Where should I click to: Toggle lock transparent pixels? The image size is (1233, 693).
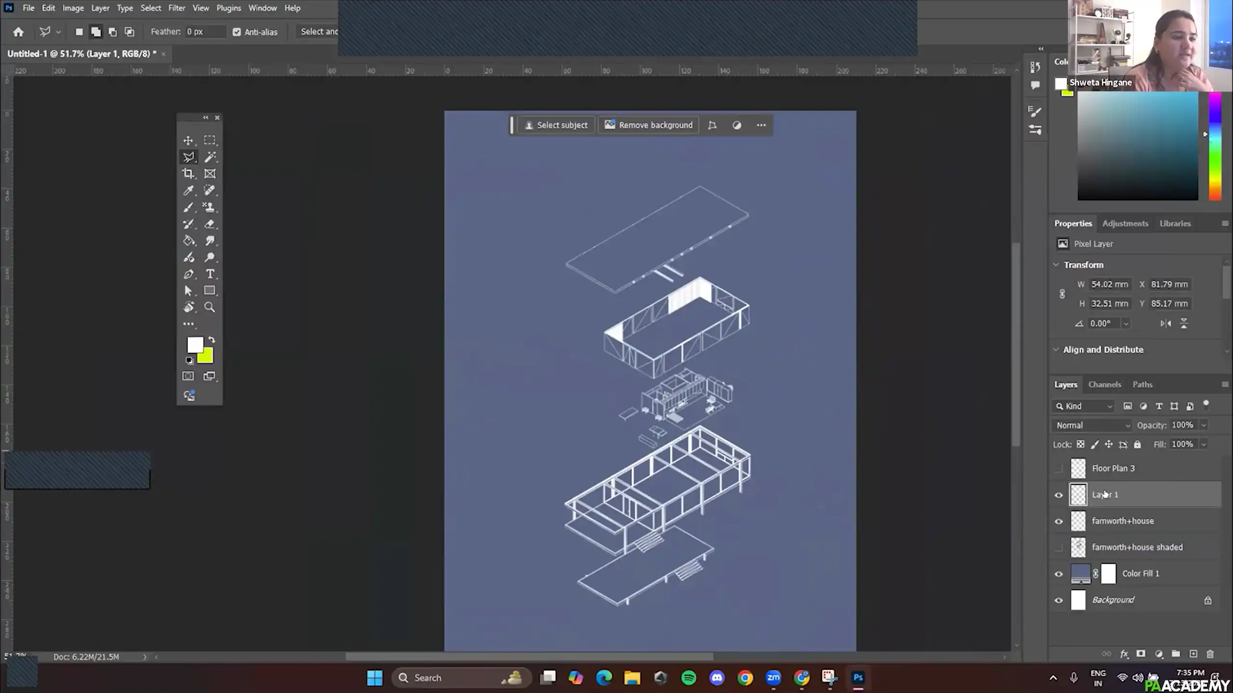pyautogui.click(x=1081, y=445)
